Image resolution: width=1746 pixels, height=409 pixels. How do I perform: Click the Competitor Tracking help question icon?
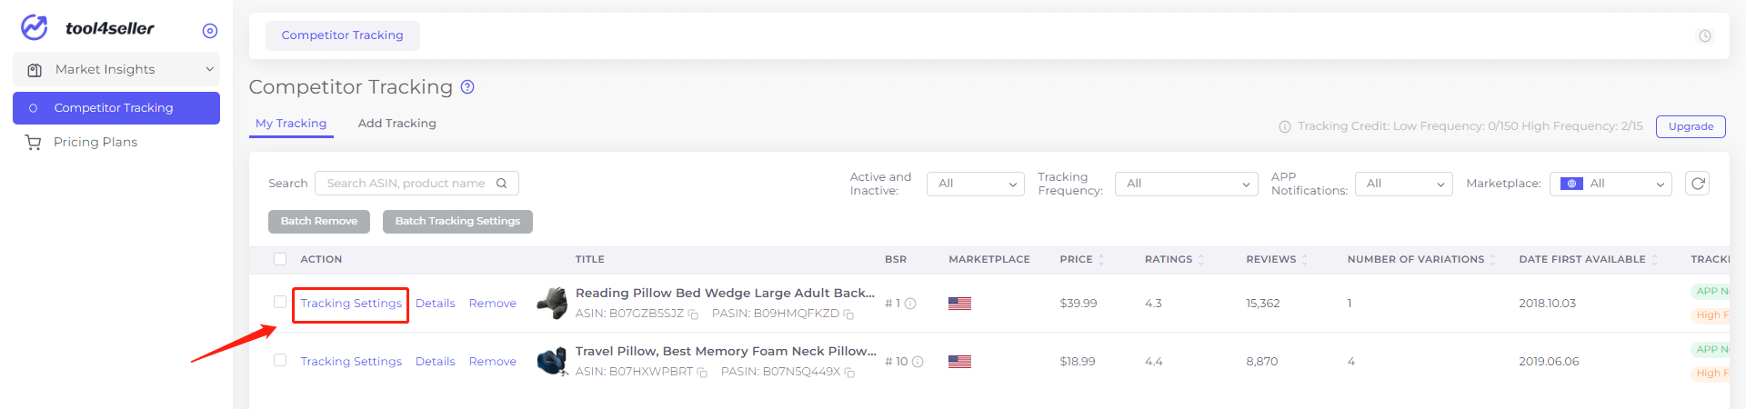point(467,87)
